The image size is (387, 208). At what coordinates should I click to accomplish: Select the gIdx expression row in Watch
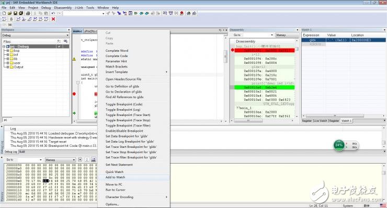[x=344, y=40]
